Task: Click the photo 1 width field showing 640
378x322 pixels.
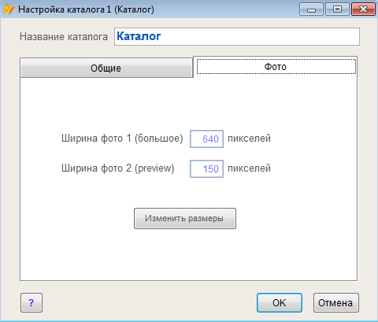Action: pyautogui.click(x=206, y=139)
